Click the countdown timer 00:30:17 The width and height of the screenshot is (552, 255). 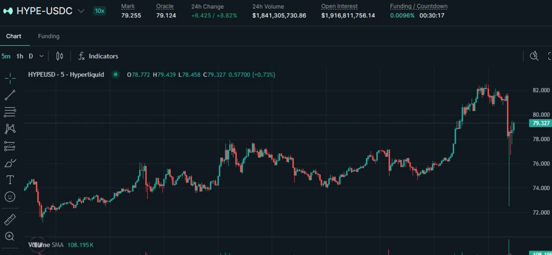point(432,16)
